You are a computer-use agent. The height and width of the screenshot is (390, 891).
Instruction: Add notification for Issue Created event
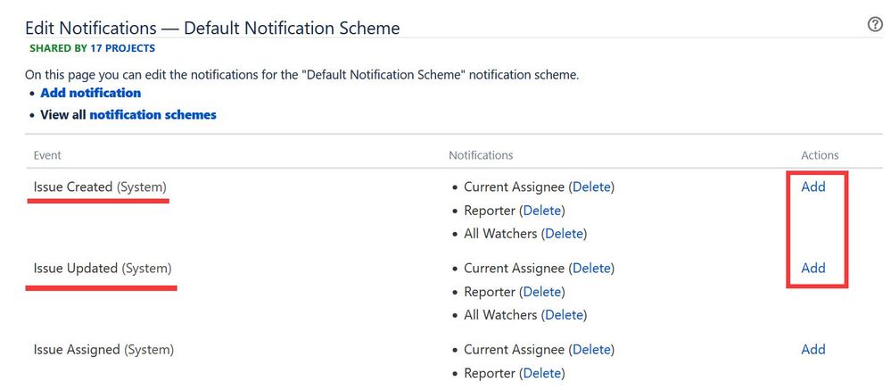tap(813, 187)
